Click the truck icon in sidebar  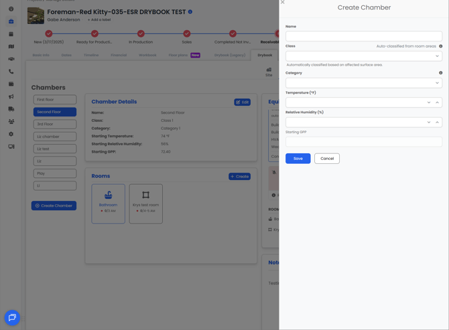tap(11, 109)
